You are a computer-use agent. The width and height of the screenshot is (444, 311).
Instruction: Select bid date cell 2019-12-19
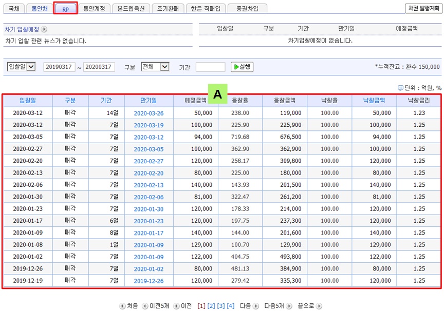28,281
